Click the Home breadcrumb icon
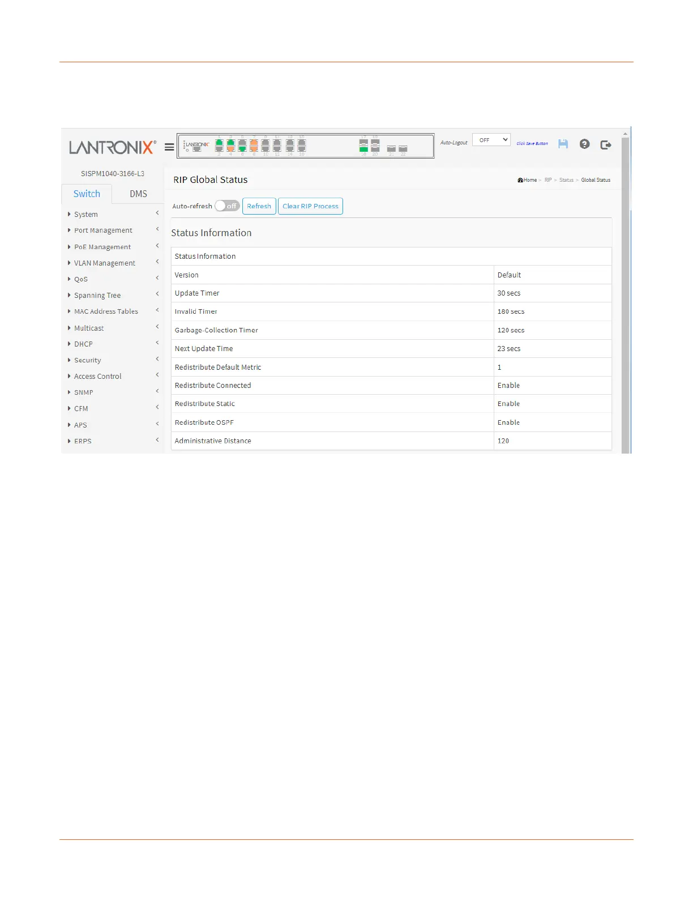The image size is (693, 897). coord(520,180)
